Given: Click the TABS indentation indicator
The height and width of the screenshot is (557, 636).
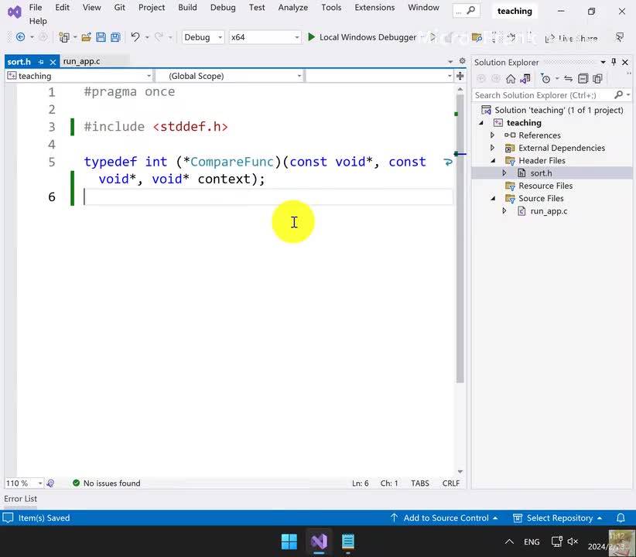Looking at the screenshot, I should click(420, 484).
